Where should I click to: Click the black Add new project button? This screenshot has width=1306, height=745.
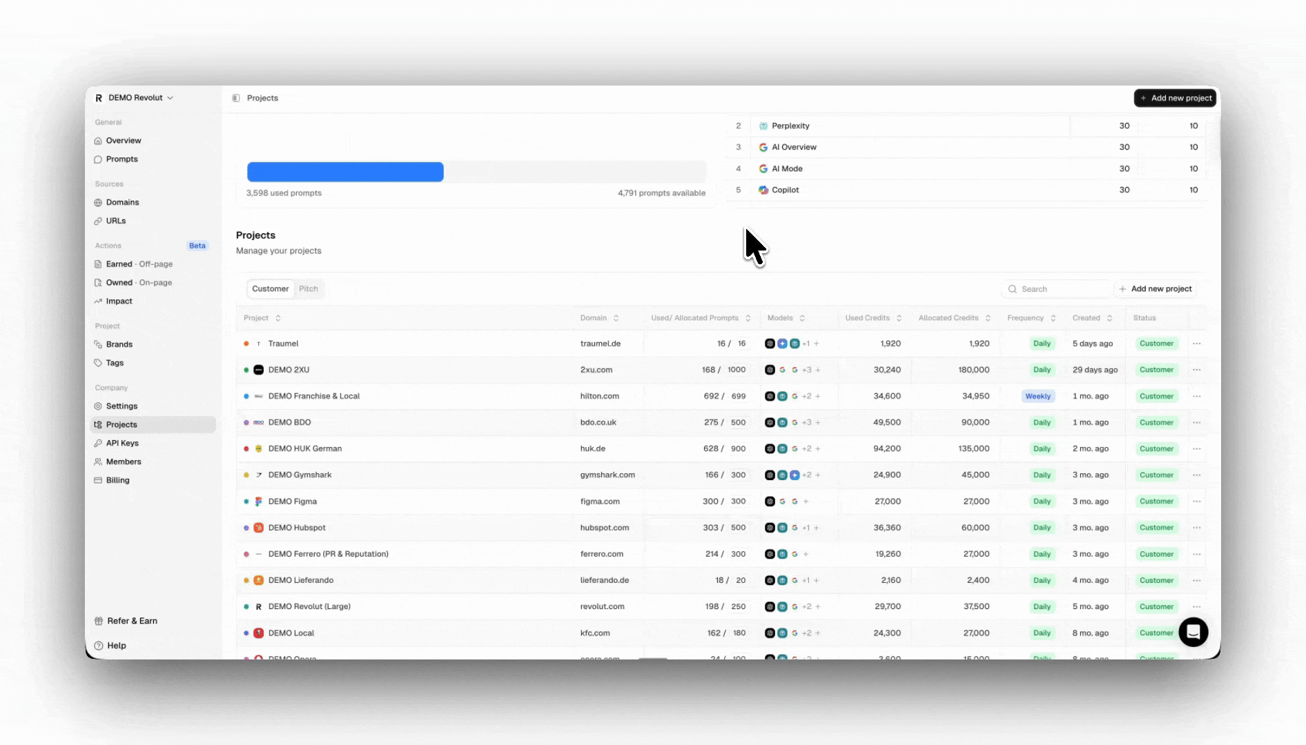click(x=1175, y=98)
